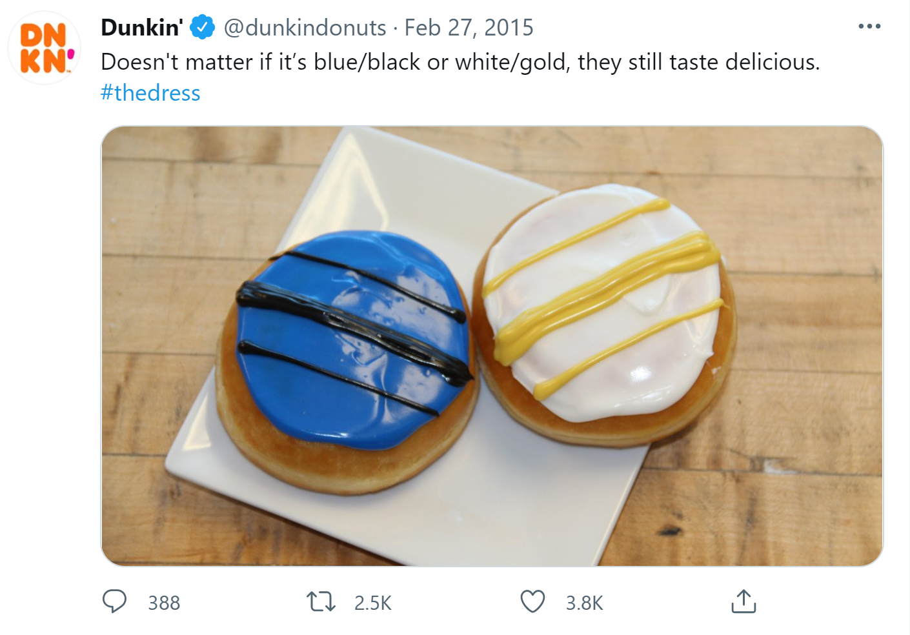View the 3.8K likes count
The height and width of the screenshot is (635, 910).
point(584,603)
